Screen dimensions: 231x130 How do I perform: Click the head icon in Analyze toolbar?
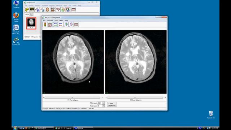(x=47, y=10)
